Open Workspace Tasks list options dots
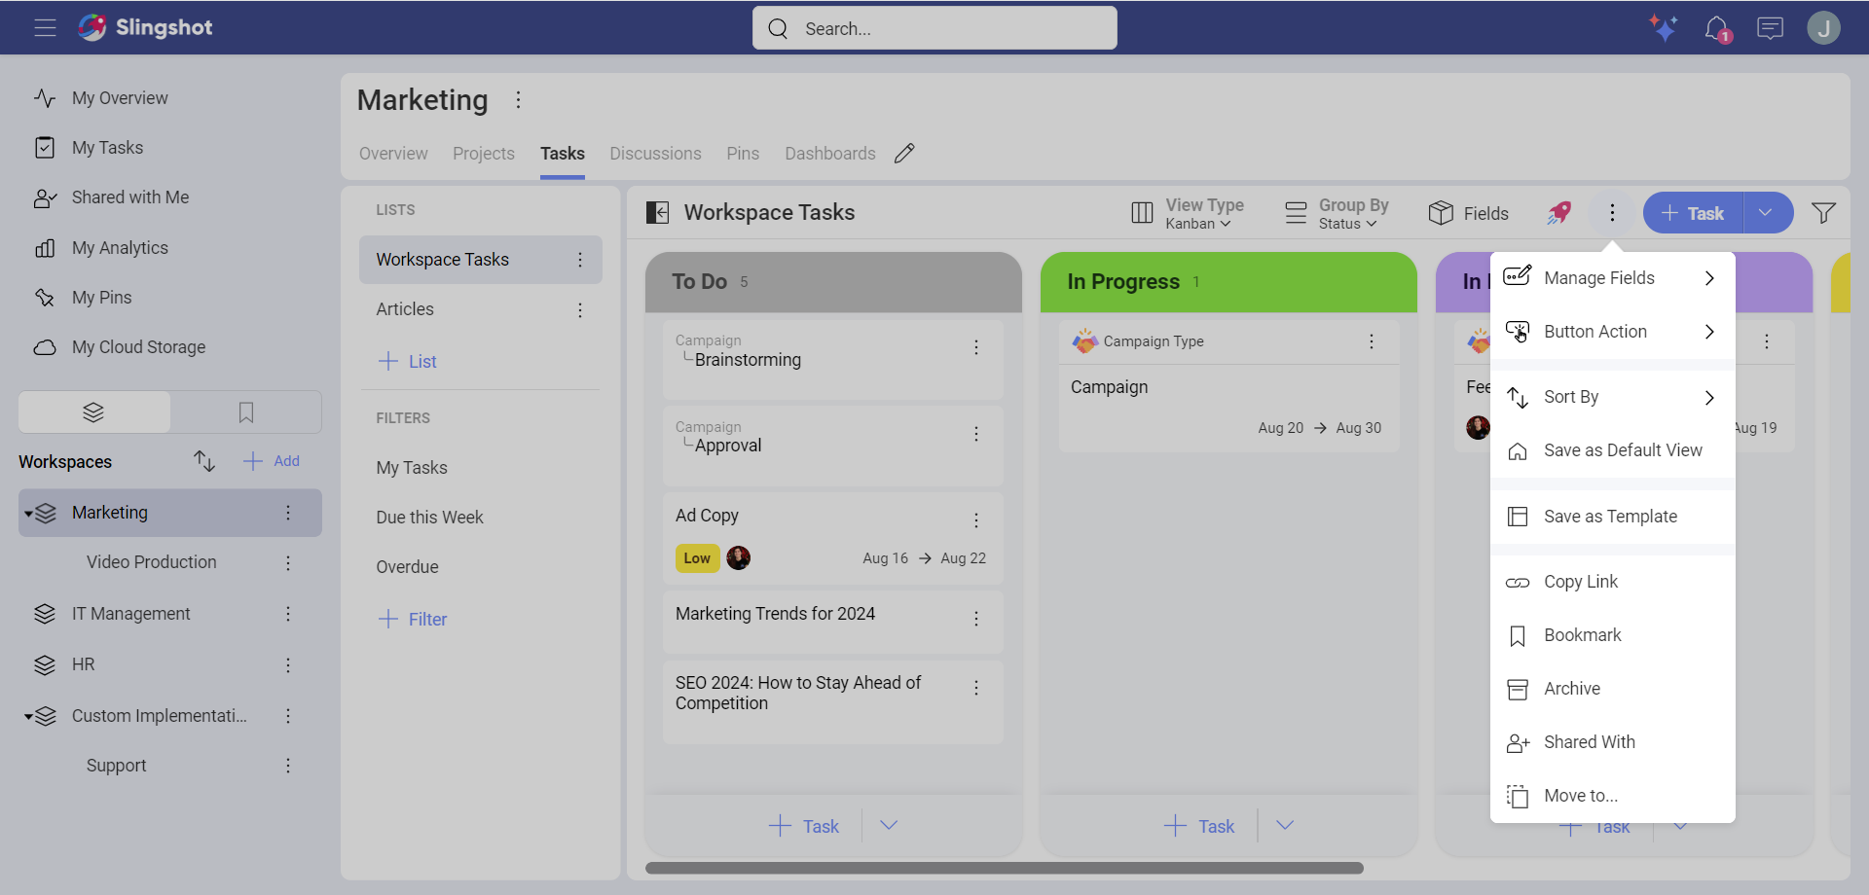The image size is (1869, 895). 580,260
